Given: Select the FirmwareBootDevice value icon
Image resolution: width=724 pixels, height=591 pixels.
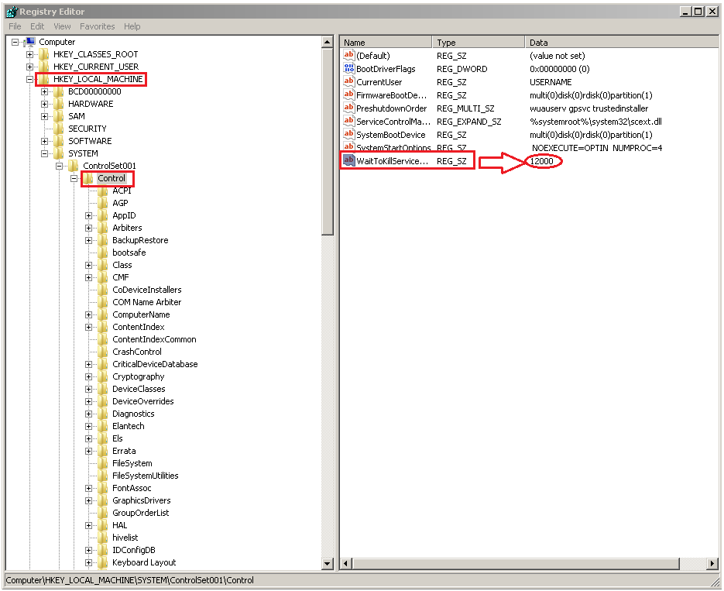Looking at the screenshot, I should 348,94.
